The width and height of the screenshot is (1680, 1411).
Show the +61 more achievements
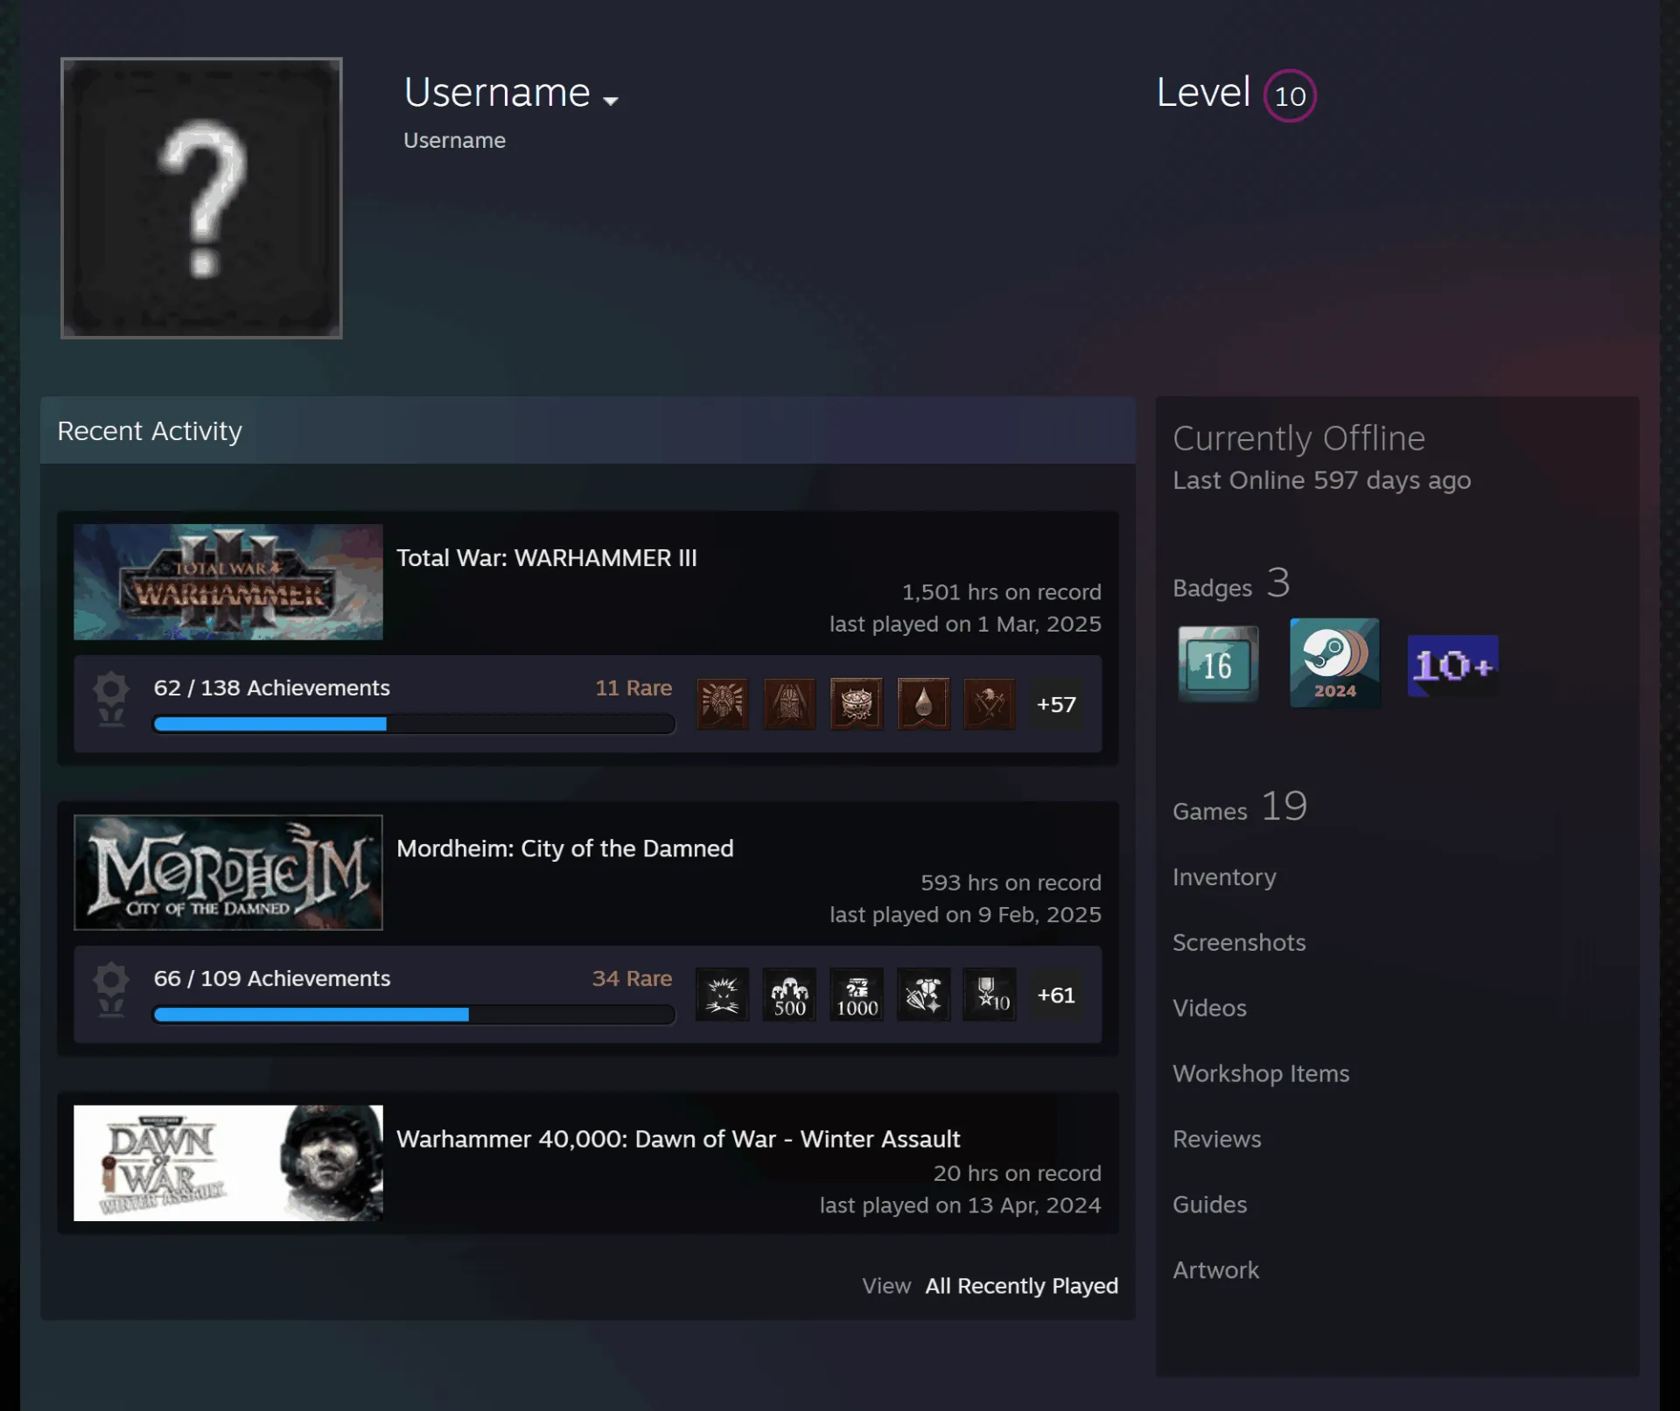coord(1056,995)
